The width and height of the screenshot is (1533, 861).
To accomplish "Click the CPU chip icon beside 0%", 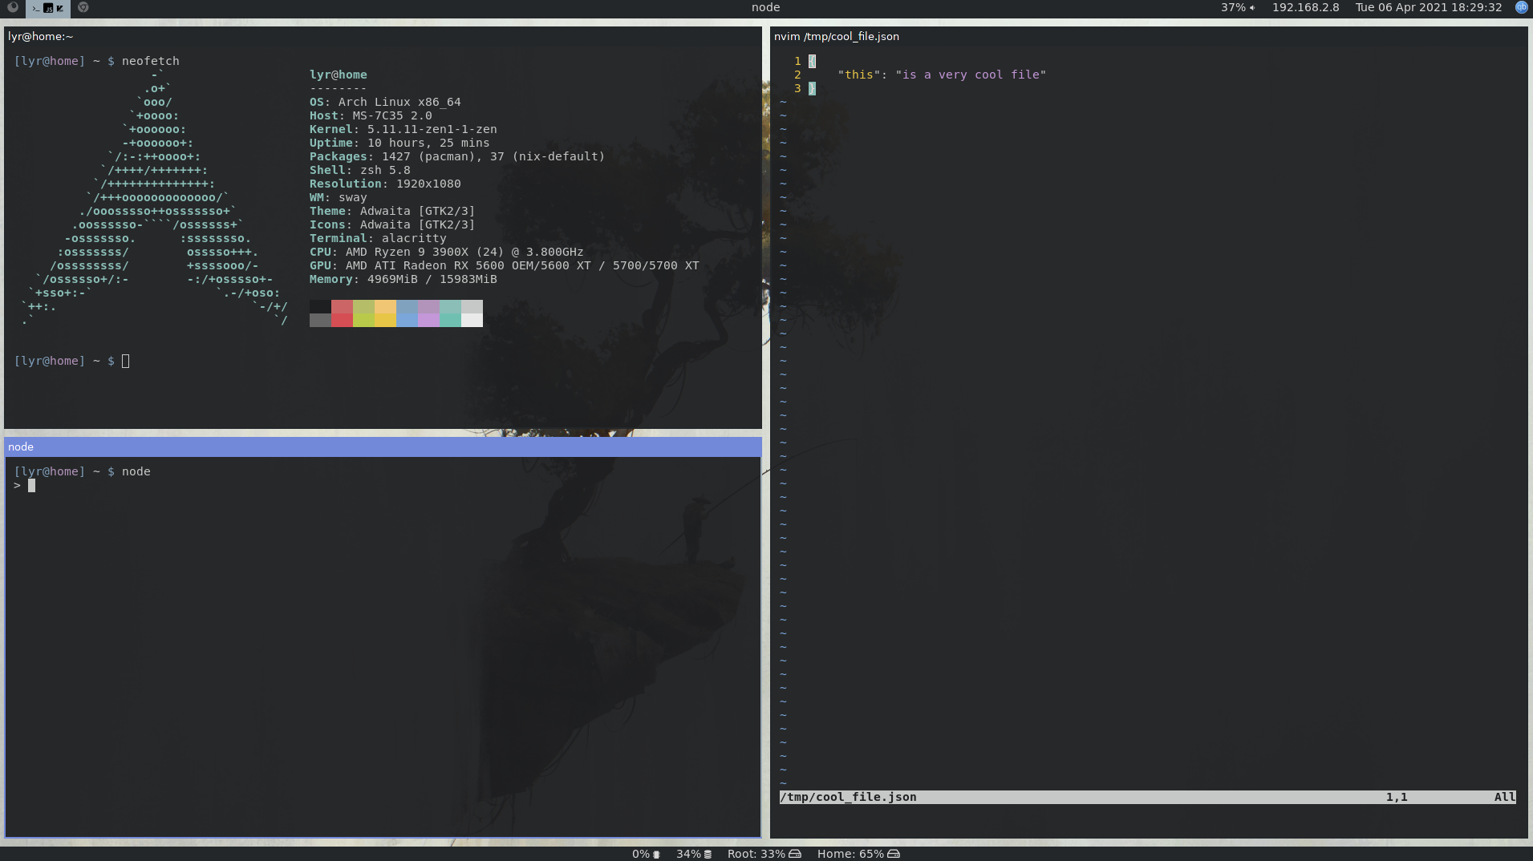I will point(656,854).
